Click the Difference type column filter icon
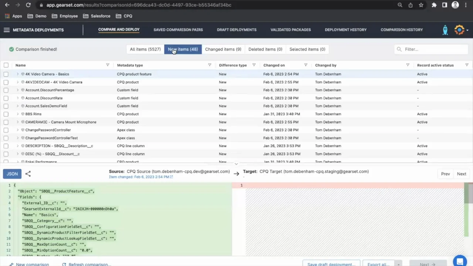 (254, 65)
